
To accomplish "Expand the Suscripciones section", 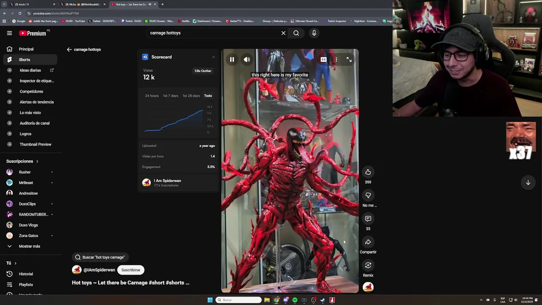I will coord(22,161).
